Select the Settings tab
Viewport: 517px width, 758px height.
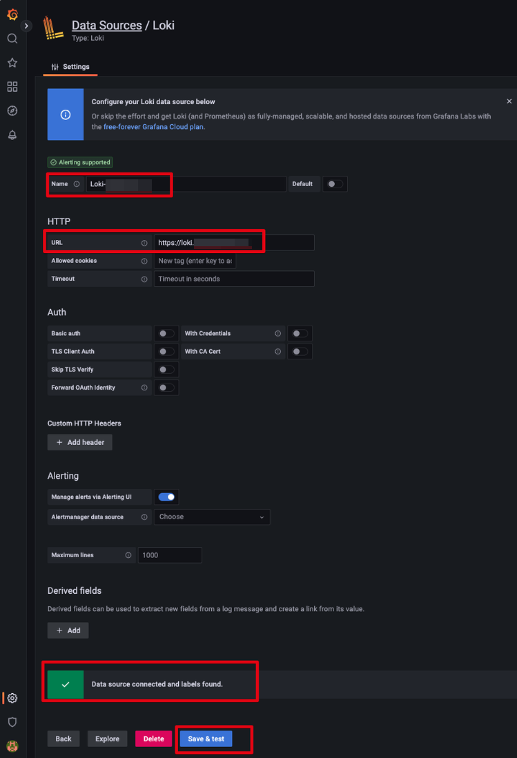(70, 67)
